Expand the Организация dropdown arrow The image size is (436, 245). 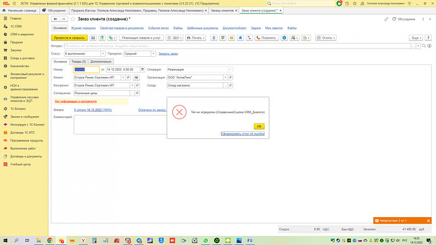pyautogui.click(x=225, y=78)
